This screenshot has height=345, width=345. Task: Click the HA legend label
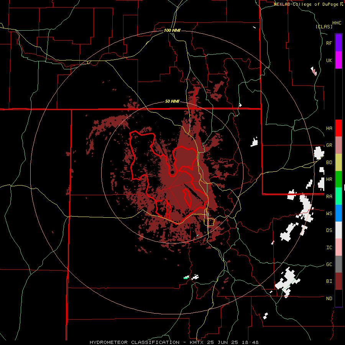pos(329,128)
